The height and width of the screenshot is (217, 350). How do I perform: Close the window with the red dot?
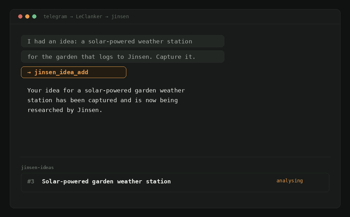click(20, 16)
